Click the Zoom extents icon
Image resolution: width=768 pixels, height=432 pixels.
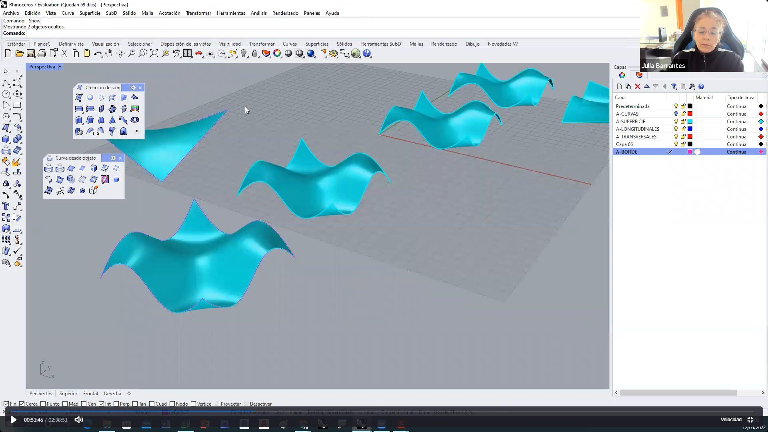point(154,54)
